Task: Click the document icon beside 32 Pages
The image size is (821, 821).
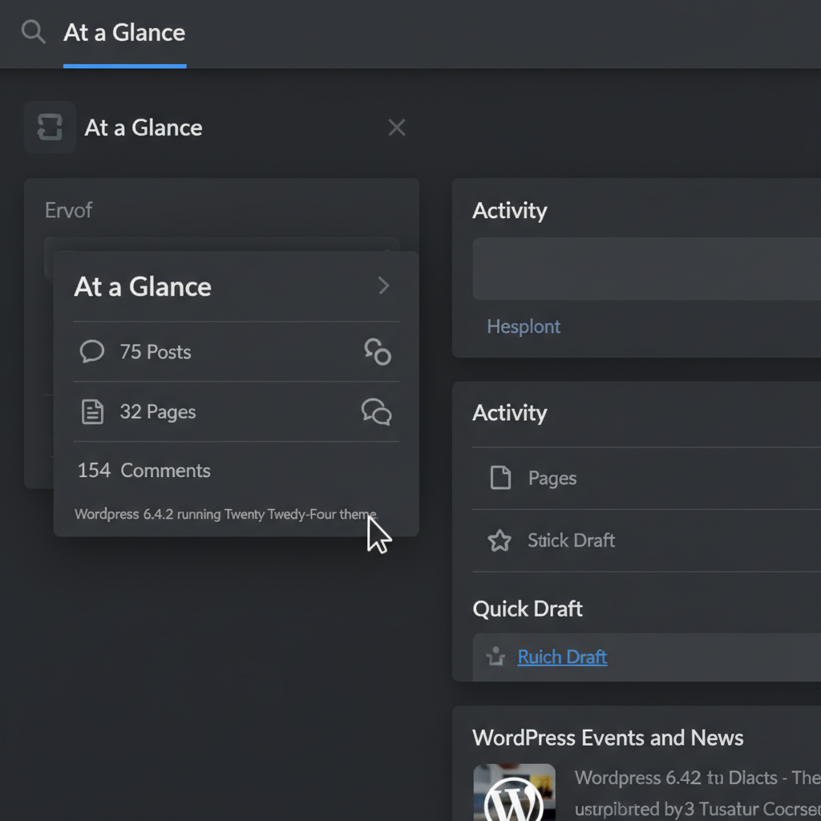Action: [93, 412]
